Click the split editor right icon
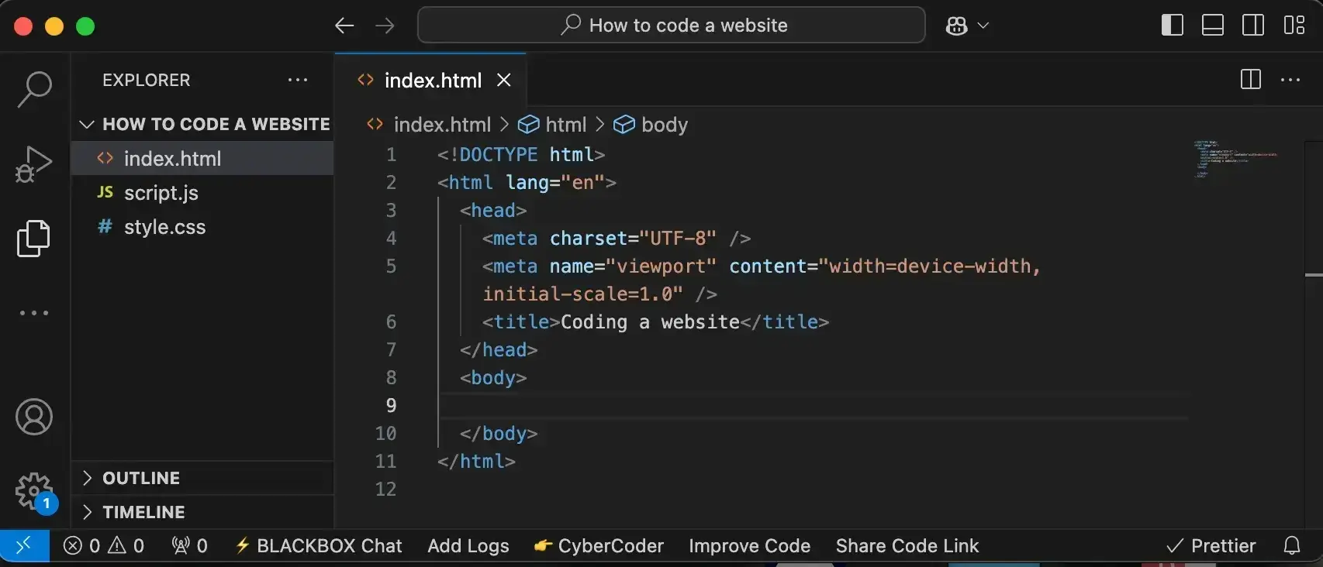 pos(1250,80)
